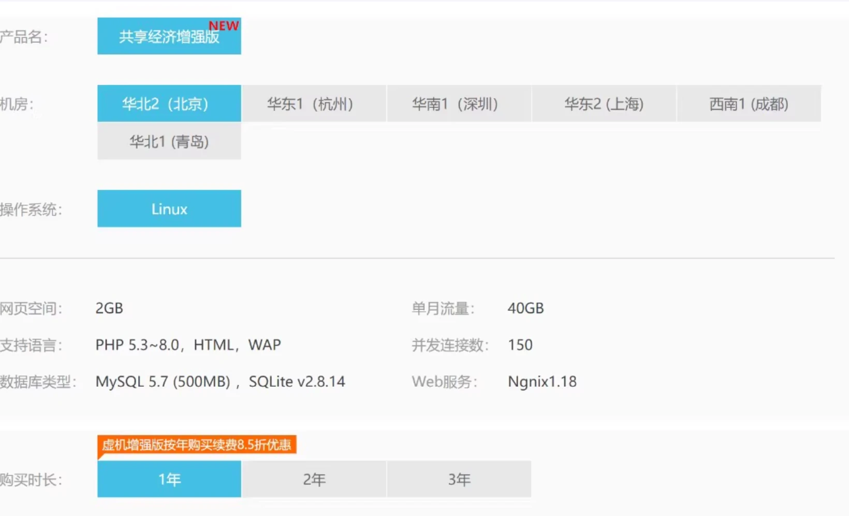
Task: Click the orange 8.5折优惠 promo banner
Action: coord(197,445)
